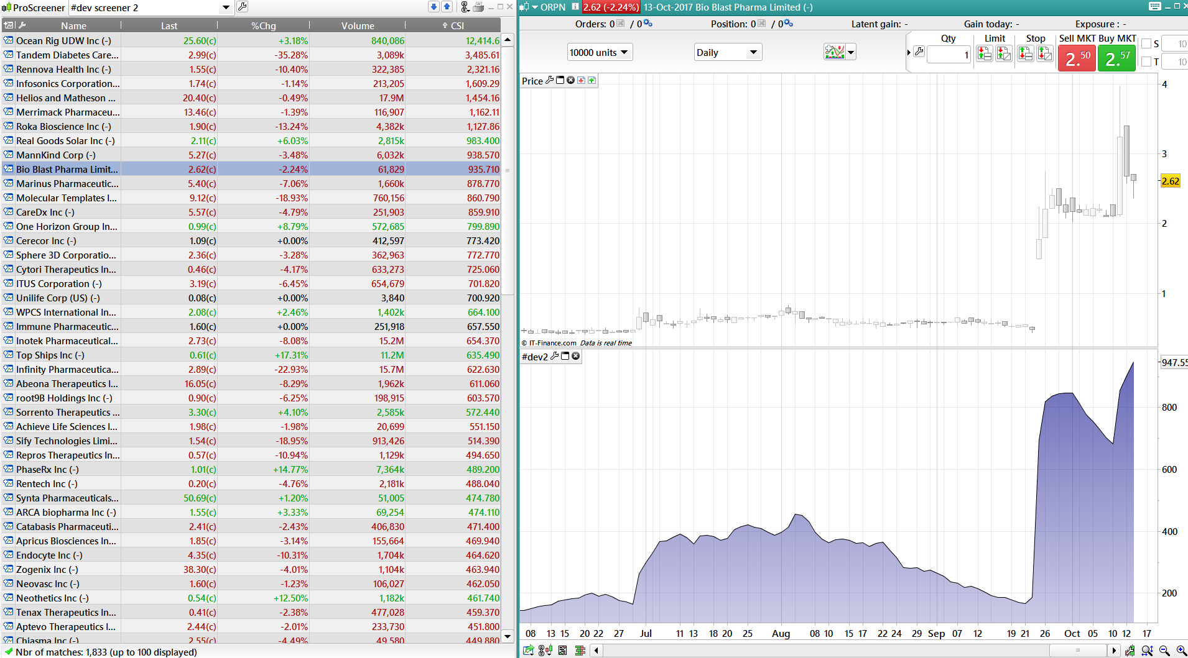The image size is (1188, 658).
Task: Click the screener list scroll up arrow
Action: [508, 40]
